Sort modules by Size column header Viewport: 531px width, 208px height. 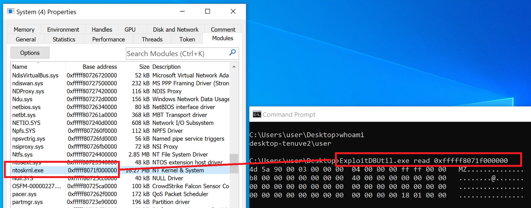click(144, 67)
